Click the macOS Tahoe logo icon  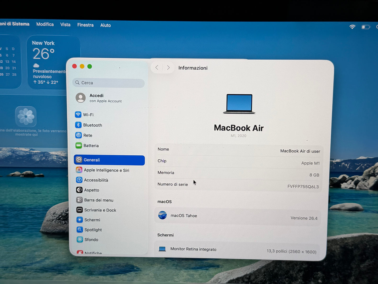click(162, 215)
